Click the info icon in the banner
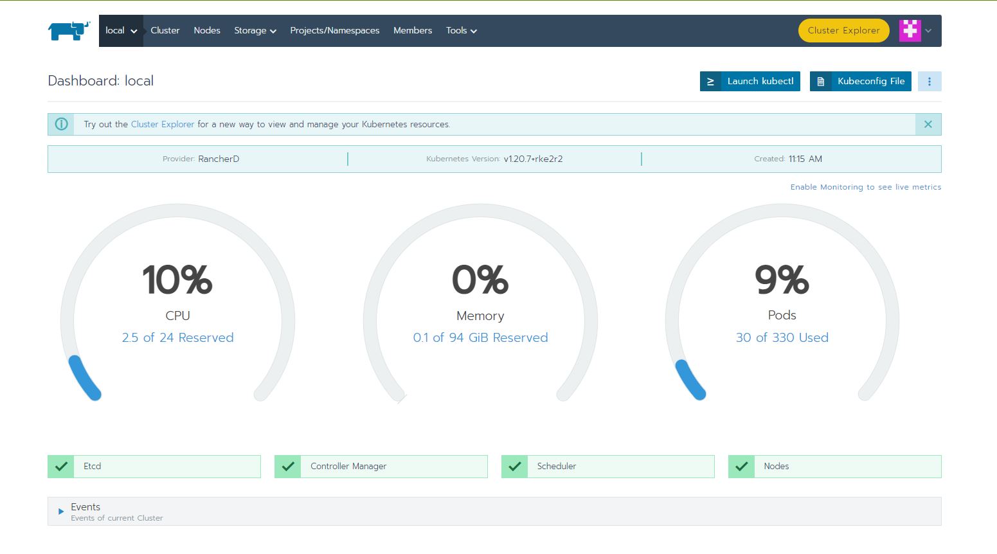Screen dimensions: 997x554 61,124
